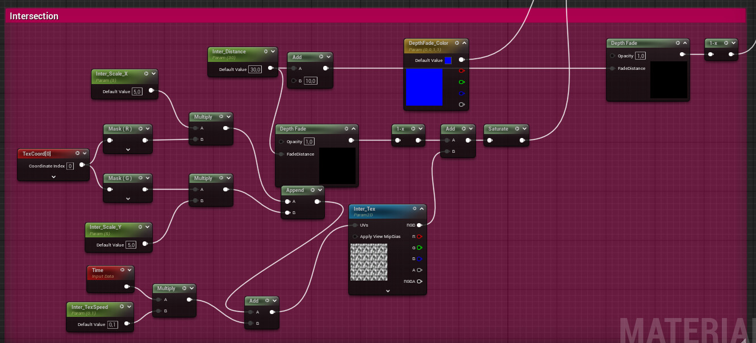Click the blue channel pin on DepthFade_Color
756x343 pixels.
pos(461,94)
